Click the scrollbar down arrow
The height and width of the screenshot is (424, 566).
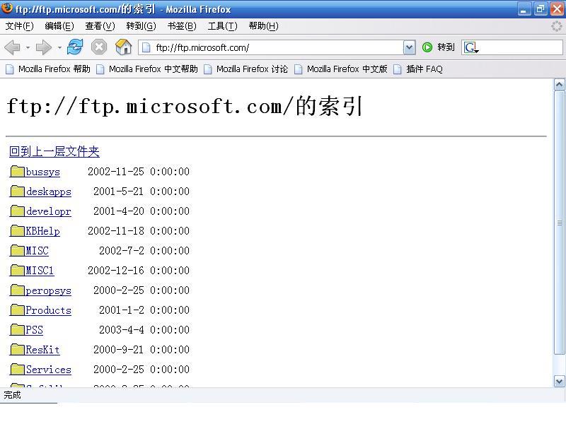click(559, 381)
